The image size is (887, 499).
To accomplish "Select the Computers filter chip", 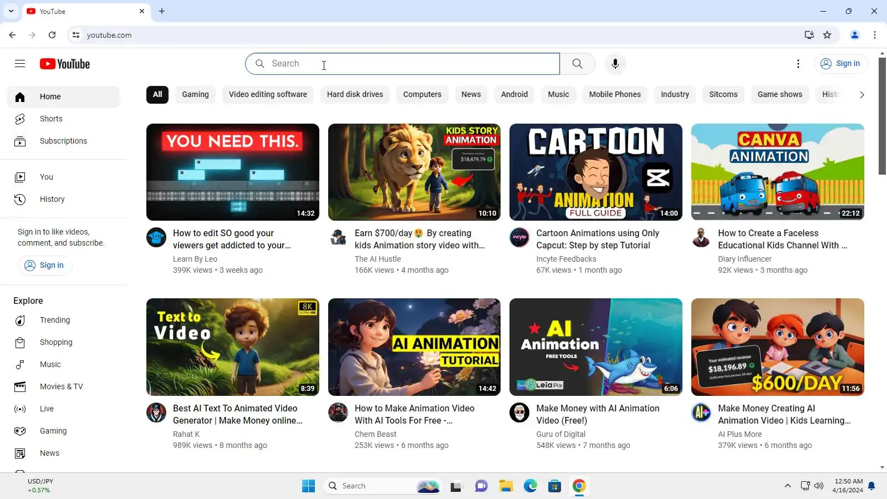I will 422,94.
